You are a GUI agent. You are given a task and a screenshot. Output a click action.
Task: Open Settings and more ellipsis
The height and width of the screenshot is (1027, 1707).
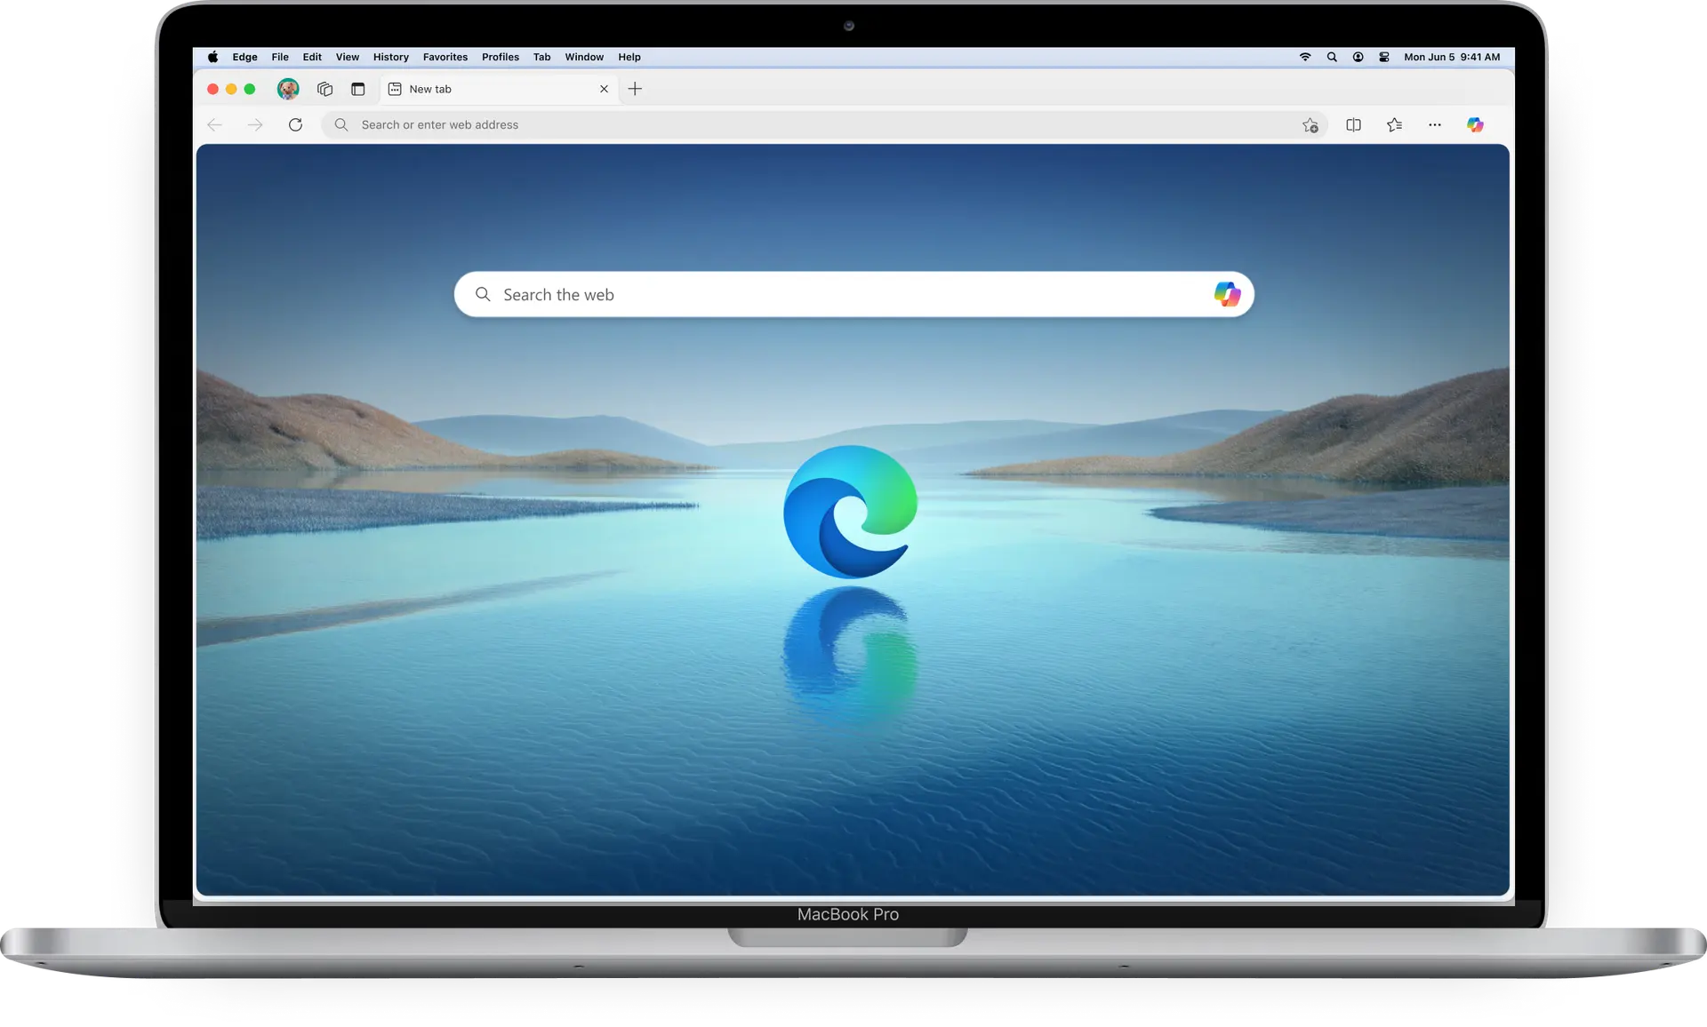tap(1435, 125)
